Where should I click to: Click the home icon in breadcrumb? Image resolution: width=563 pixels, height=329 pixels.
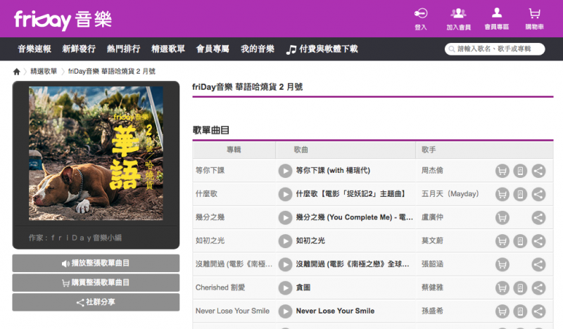pyautogui.click(x=16, y=72)
